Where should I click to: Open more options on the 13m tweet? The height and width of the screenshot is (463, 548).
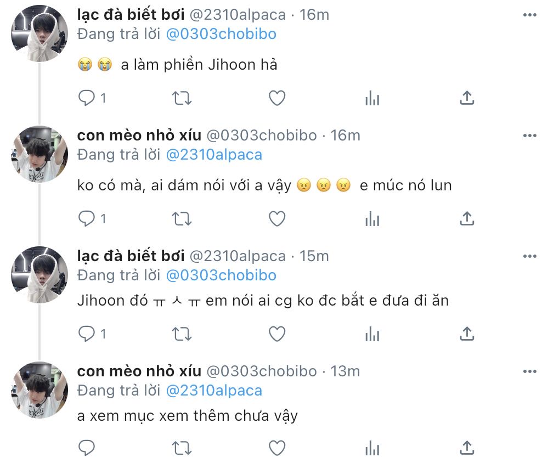pos(530,371)
